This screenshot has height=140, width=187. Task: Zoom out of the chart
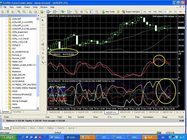pos(24,12)
